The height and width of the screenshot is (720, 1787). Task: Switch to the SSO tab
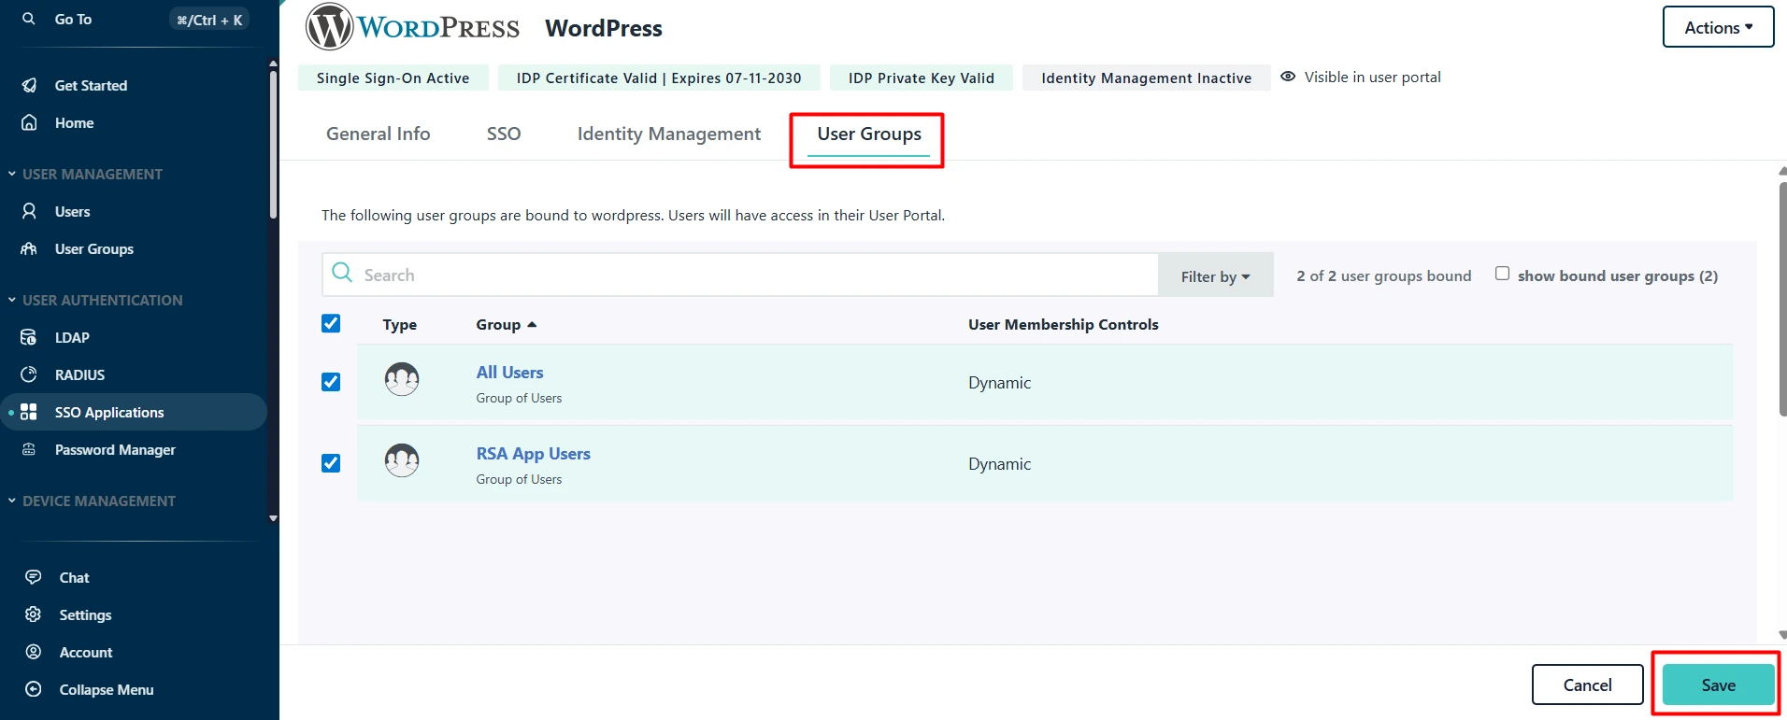pyautogui.click(x=504, y=134)
